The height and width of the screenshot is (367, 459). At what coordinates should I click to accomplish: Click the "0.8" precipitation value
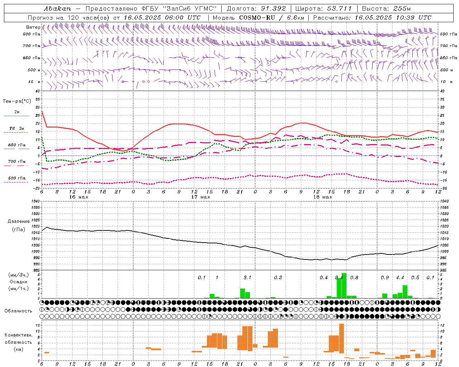pyautogui.click(x=354, y=278)
